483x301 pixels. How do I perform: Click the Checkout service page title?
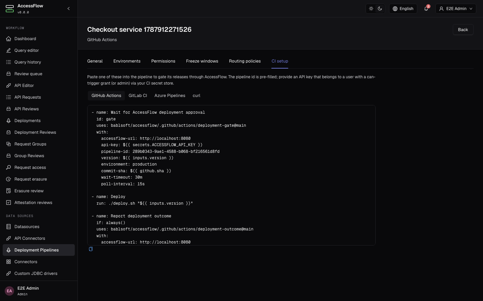pyautogui.click(x=139, y=29)
